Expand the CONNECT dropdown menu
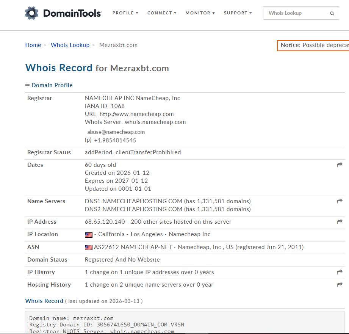This screenshot has width=349, height=334. click(162, 13)
